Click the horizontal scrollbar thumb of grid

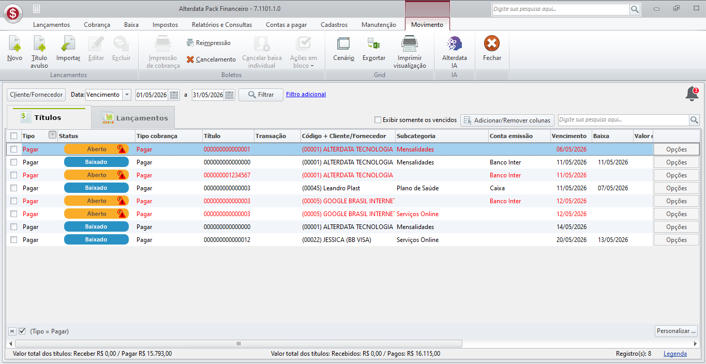238,343
